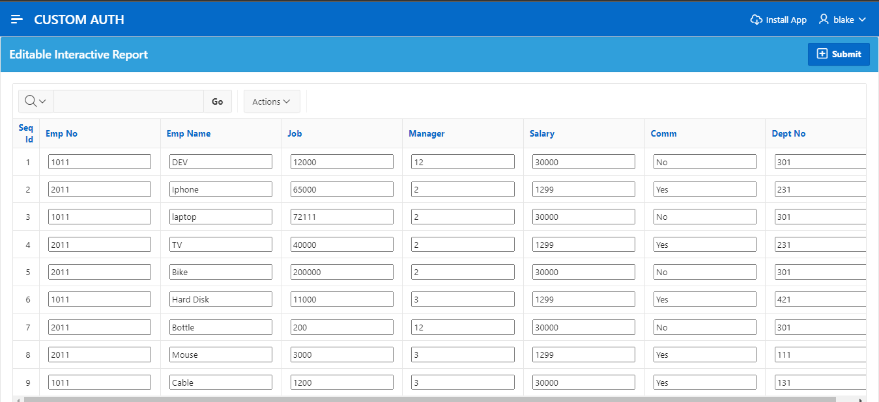879x402 pixels.
Task: Open the Manager column header
Action: 426,133
